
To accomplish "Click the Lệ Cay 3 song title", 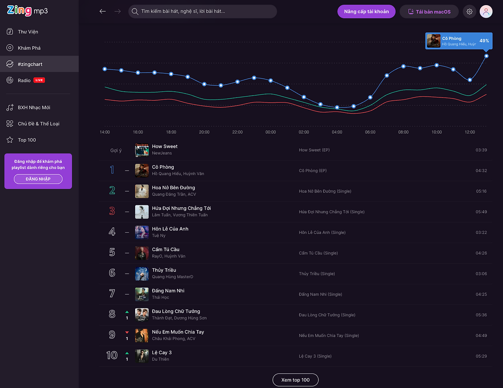I will point(162,353).
